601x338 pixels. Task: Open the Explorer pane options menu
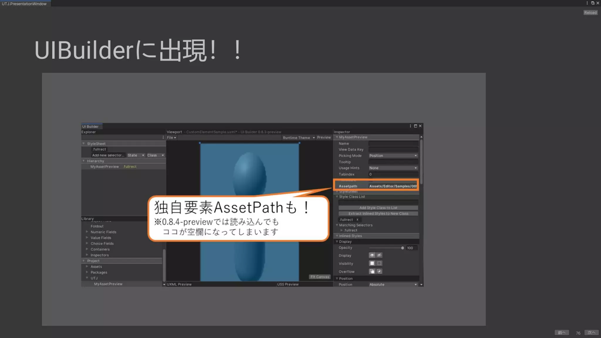(x=163, y=137)
